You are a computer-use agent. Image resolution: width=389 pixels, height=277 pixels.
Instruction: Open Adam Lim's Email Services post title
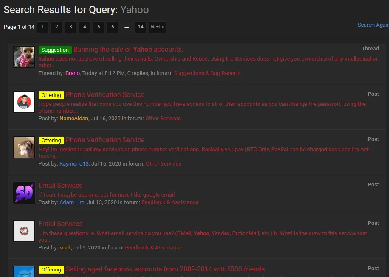point(61,185)
